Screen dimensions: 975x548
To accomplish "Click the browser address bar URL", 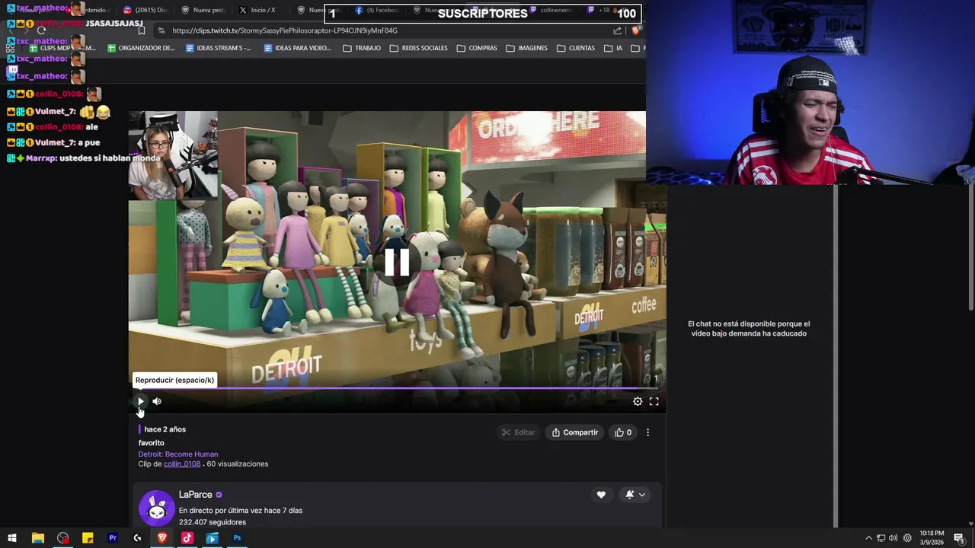I will [x=285, y=30].
